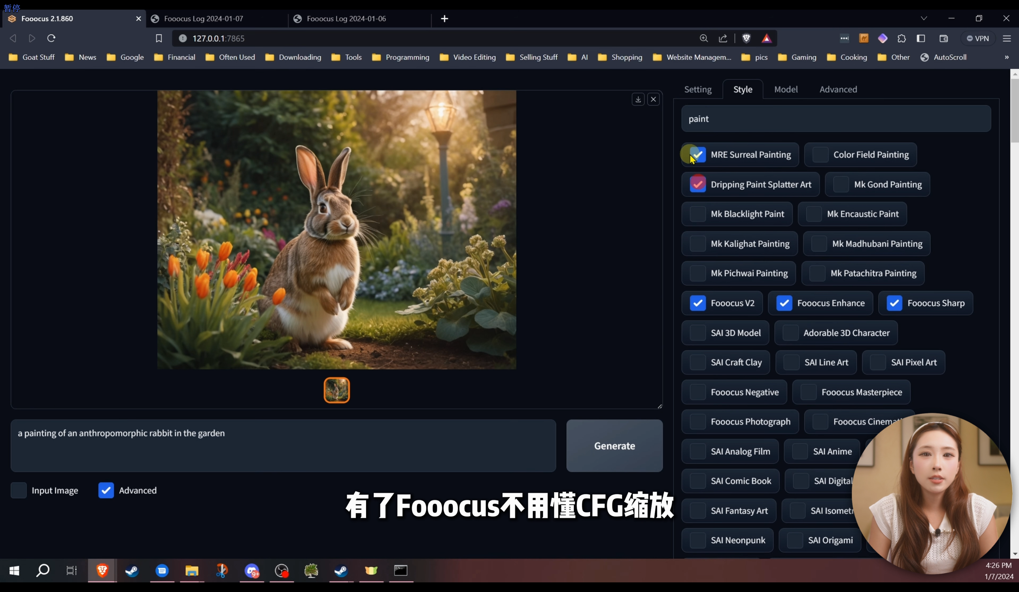Check the Input Image box
Image resolution: width=1019 pixels, height=592 pixels.
[x=19, y=490]
